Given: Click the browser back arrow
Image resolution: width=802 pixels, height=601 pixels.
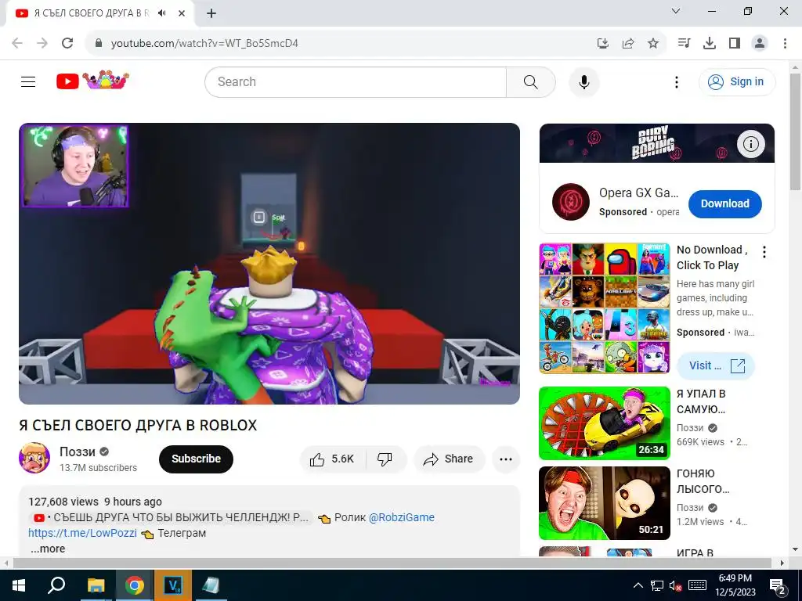Looking at the screenshot, I should click(17, 43).
